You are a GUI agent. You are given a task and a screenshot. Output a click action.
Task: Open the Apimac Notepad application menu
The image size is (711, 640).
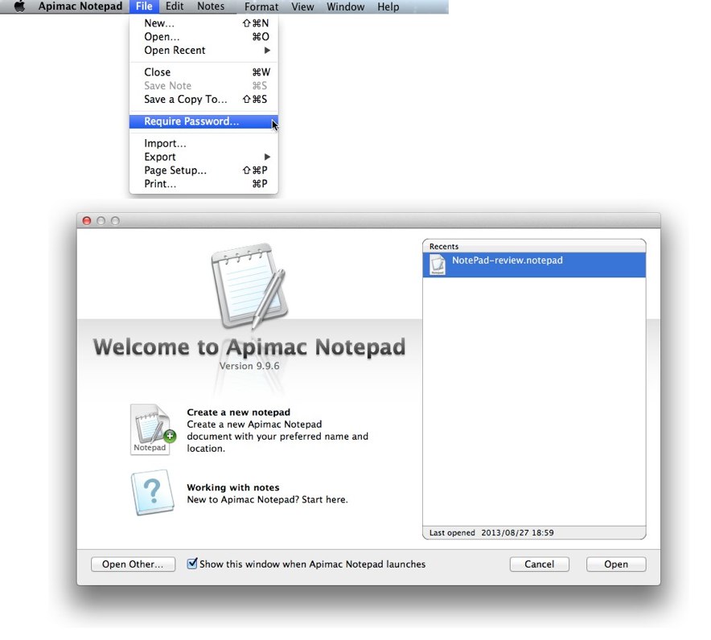pos(80,6)
